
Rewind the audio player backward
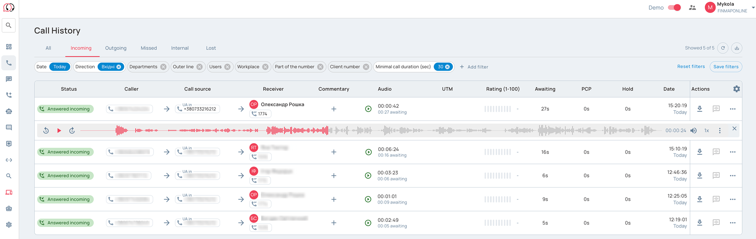[46, 130]
